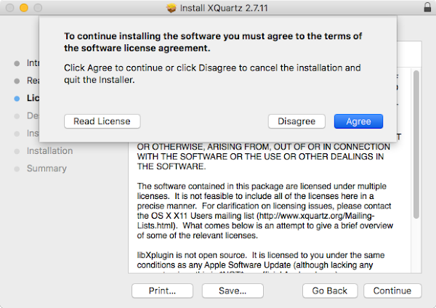Click the 'The software contained in this package' paragraph
The height and width of the screenshot is (308, 436).
click(x=265, y=211)
